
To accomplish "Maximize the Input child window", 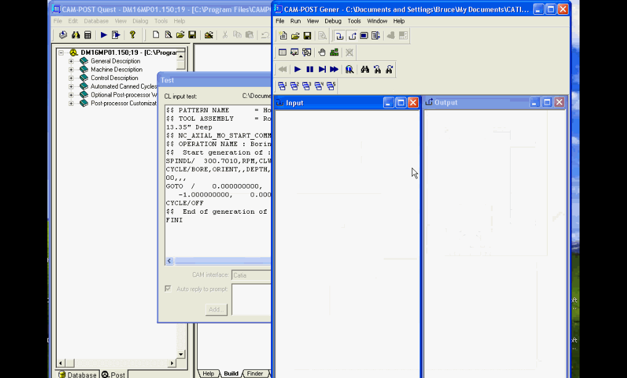I will (401, 103).
